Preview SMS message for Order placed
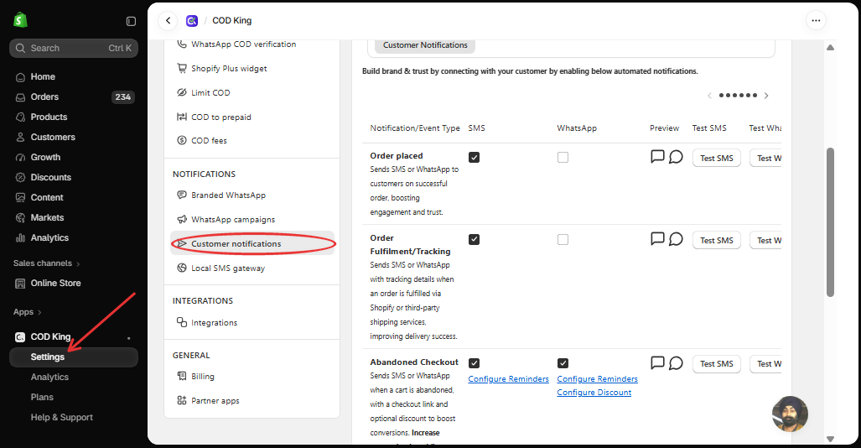The image size is (861, 448). (x=657, y=157)
